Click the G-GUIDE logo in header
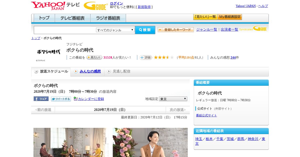Screen dimensions: 300x157 (x=96, y=6)
